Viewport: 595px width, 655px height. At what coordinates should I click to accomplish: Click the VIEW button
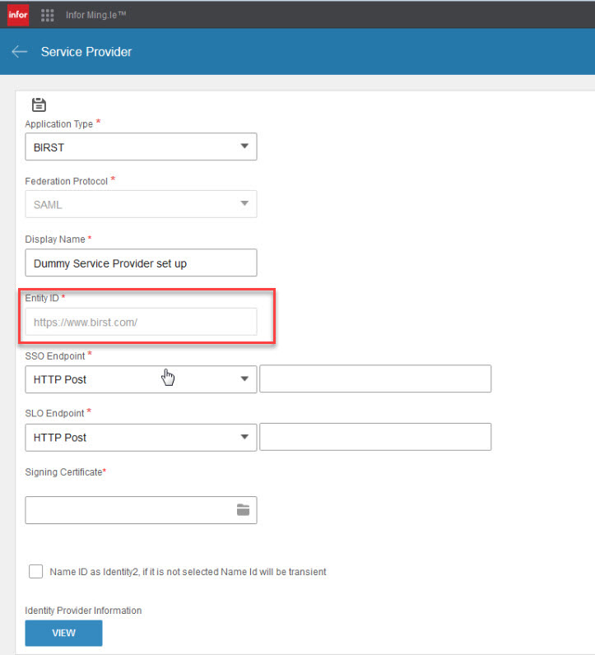pos(63,633)
